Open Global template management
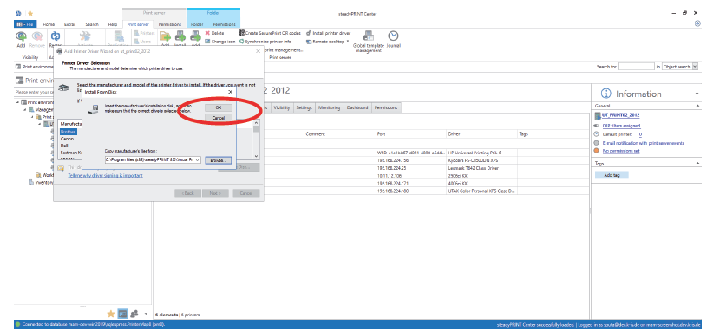 (x=369, y=42)
